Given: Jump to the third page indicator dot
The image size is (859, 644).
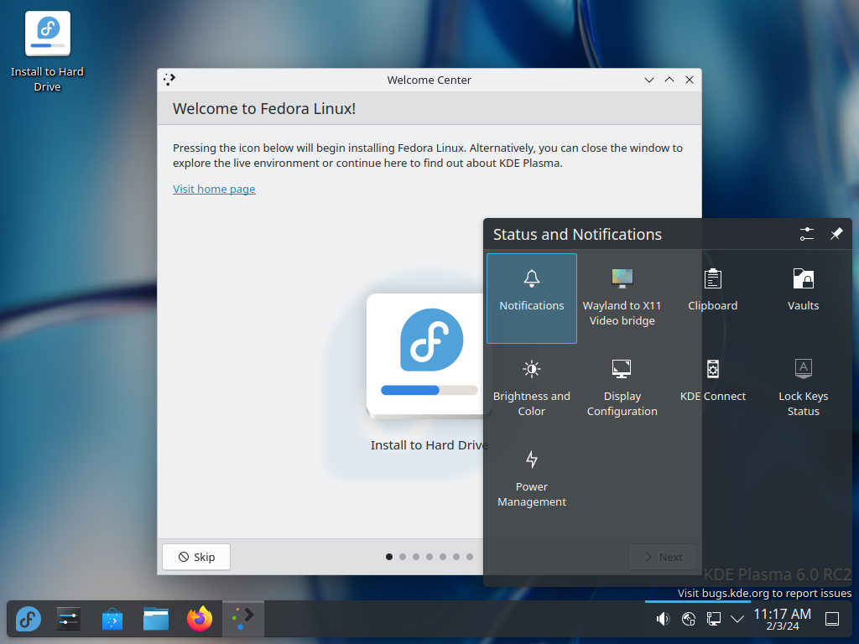Looking at the screenshot, I should (416, 557).
